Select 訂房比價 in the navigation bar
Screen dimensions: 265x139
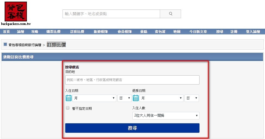point(77,31)
